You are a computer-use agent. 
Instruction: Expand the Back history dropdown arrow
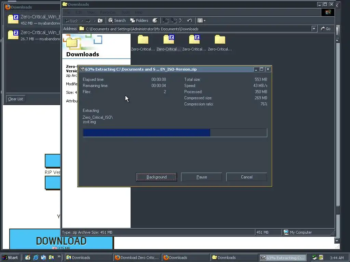[82, 21]
